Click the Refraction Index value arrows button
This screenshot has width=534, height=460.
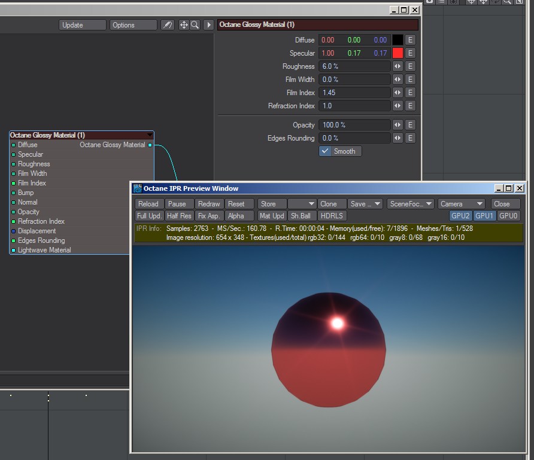tap(398, 106)
